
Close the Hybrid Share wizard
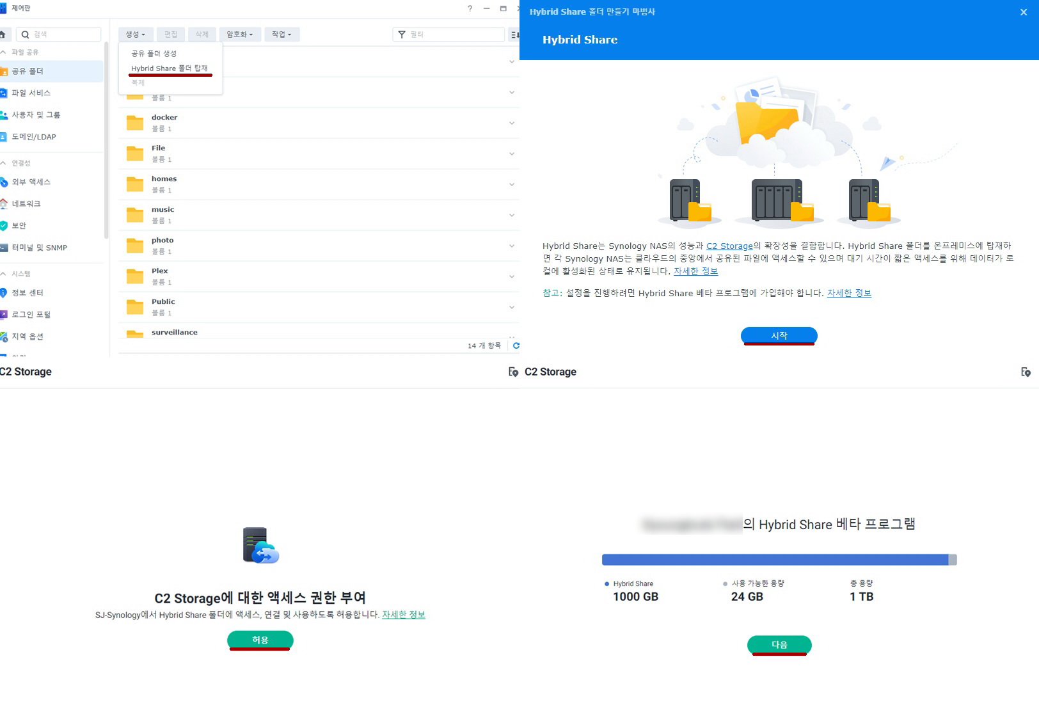click(1024, 12)
